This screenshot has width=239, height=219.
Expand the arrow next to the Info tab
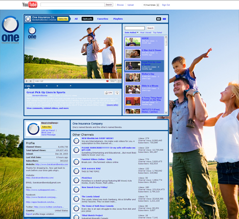34,86
